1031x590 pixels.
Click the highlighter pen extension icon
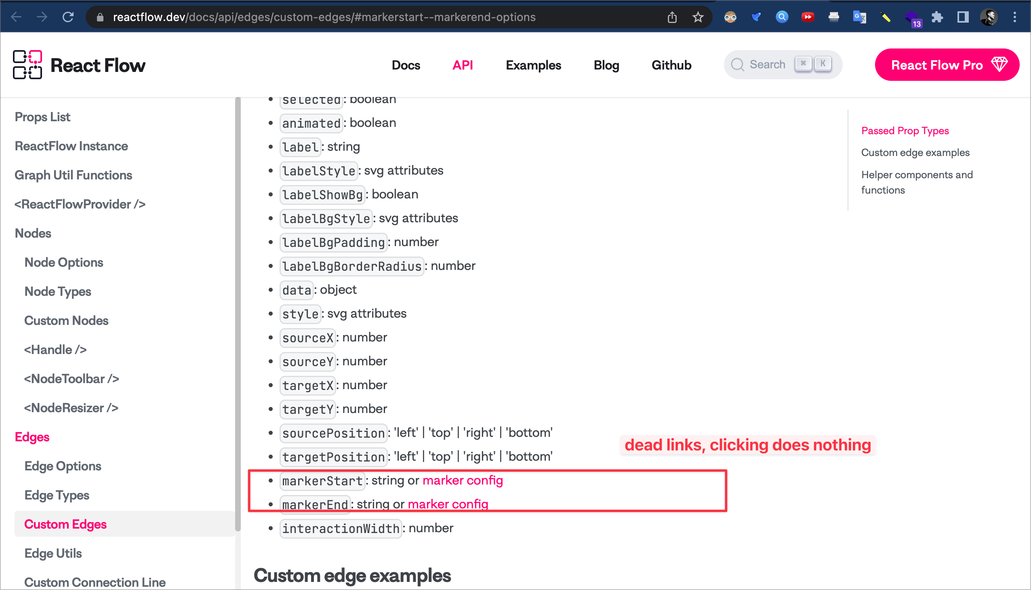pyautogui.click(x=886, y=17)
